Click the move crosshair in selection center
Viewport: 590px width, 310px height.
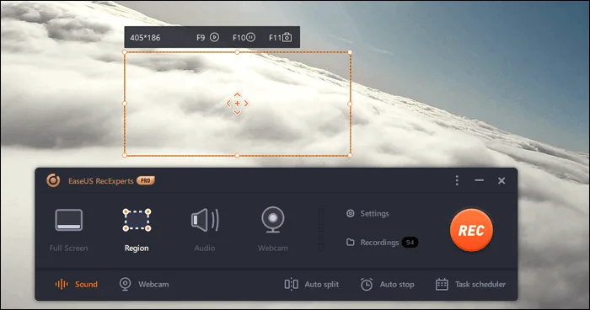(237, 104)
